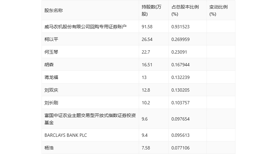The height and width of the screenshot is (154, 277).
Task: Click the 9.6 shares value
Action: [144, 119]
